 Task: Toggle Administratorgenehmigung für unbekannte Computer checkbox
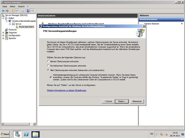(51, 77)
